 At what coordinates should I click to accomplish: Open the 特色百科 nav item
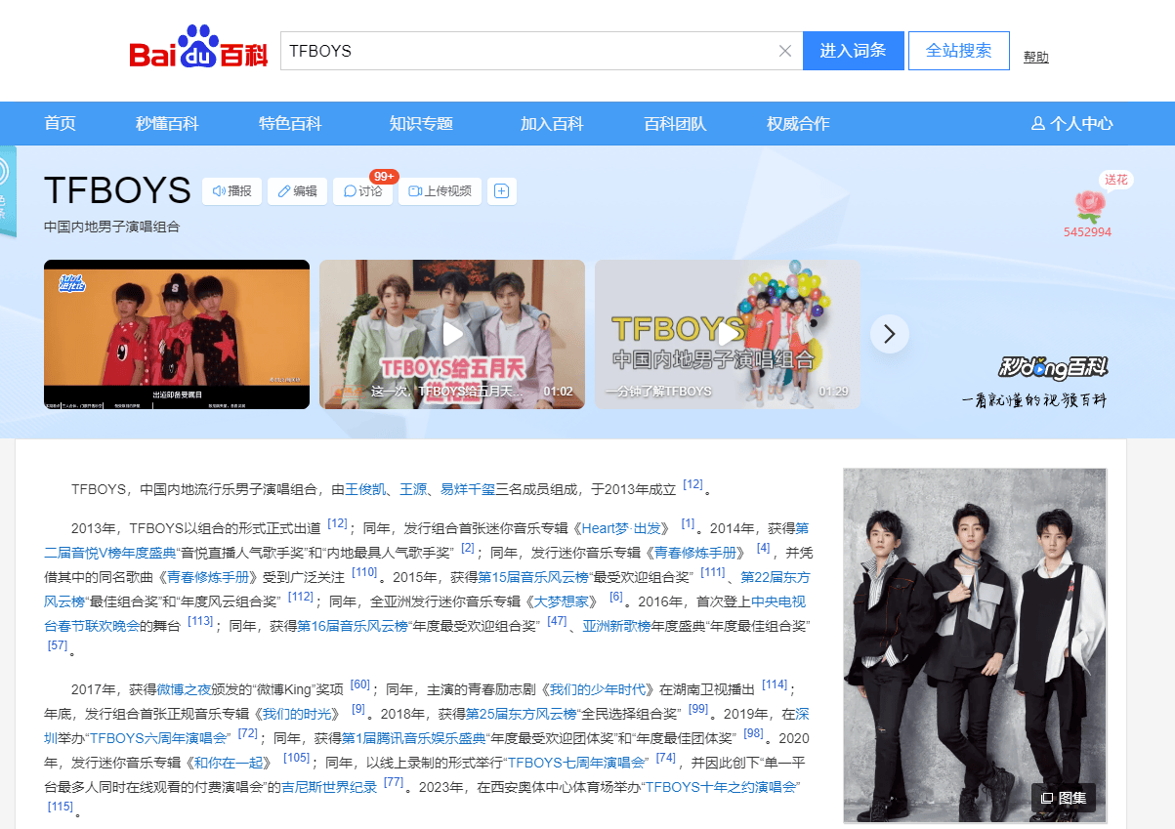(290, 123)
